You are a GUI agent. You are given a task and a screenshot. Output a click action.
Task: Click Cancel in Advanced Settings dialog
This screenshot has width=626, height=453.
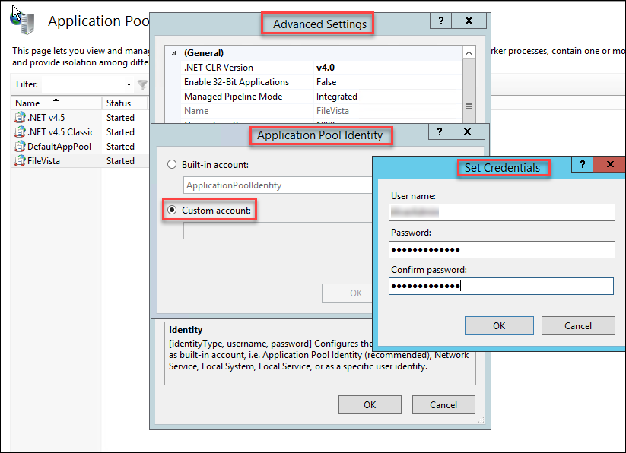pyautogui.click(x=443, y=405)
